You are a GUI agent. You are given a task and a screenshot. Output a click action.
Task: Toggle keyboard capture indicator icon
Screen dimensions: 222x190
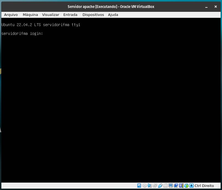pyautogui.click(x=191, y=186)
